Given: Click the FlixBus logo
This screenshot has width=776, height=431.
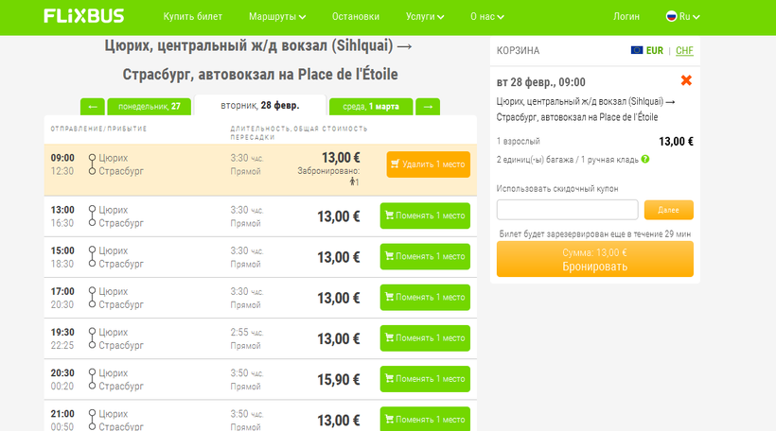Looking at the screenshot, I should [85, 17].
